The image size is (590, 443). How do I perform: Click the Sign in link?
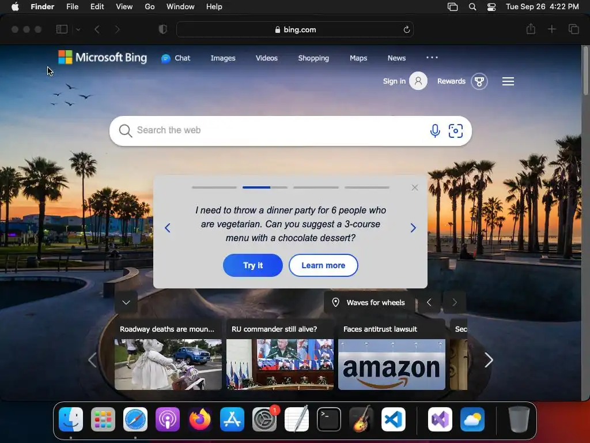click(394, 81)
